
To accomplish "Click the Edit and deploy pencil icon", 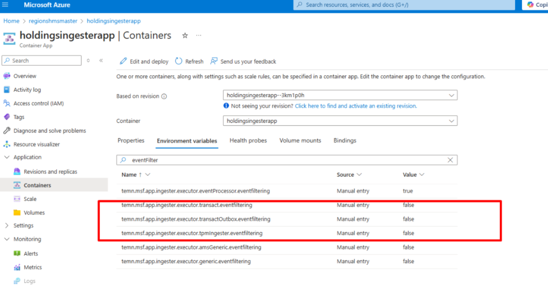I will coord(123,61).
